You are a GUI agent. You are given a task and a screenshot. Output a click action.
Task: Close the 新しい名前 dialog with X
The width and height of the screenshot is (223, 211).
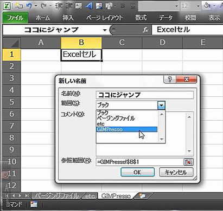[x=186, y=79]
